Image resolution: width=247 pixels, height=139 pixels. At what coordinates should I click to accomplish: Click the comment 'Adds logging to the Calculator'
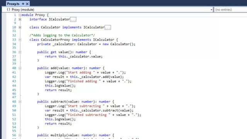62,35
